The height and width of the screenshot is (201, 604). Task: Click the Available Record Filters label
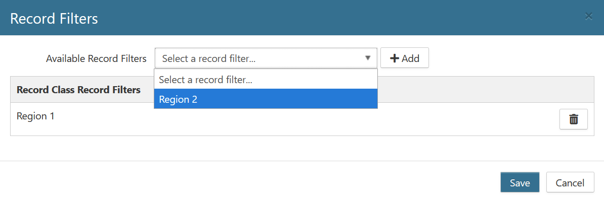tap(96, 59)
